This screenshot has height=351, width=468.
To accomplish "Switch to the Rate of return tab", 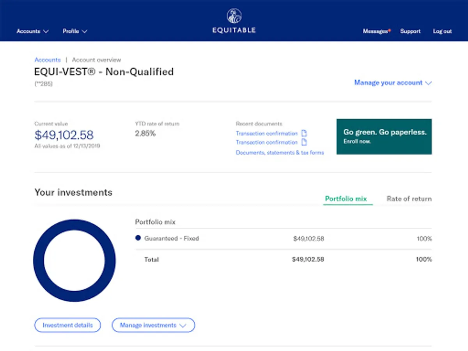I will (x=409, y=199).
